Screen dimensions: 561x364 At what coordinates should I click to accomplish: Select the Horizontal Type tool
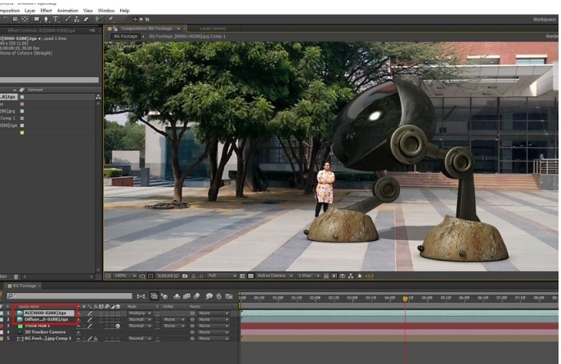tap(56, 20)
